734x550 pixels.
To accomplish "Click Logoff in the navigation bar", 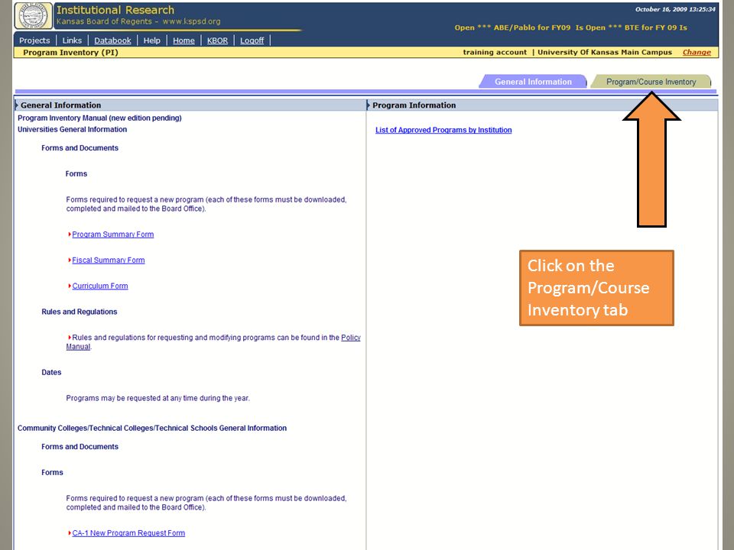I will pos(252,40).
